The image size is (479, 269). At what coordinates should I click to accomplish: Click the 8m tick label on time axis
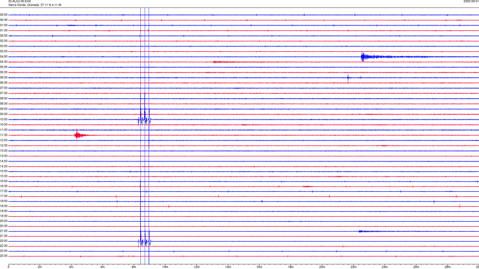[x=134, y=267]
